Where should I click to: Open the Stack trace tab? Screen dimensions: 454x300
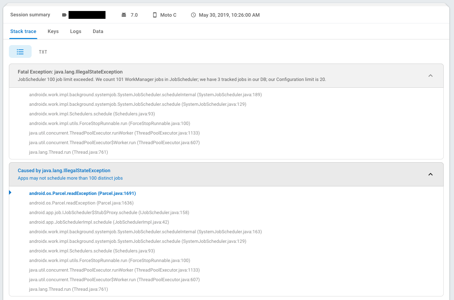coord(23,31)
